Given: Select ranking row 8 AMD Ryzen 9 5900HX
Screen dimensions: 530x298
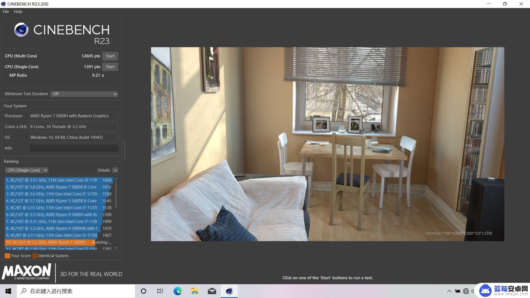Looking at the screenshot, I should point(59,228).
